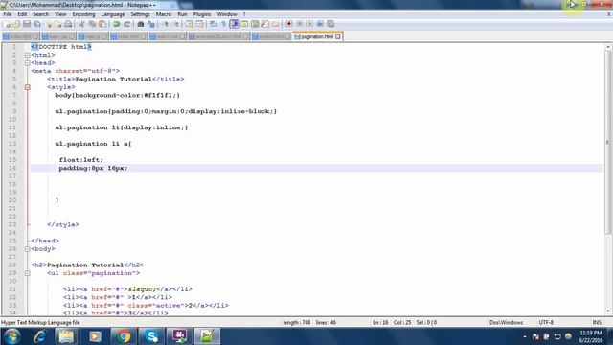Open the Macro menu
Viewport: 613px width, 345px height.
164,14
